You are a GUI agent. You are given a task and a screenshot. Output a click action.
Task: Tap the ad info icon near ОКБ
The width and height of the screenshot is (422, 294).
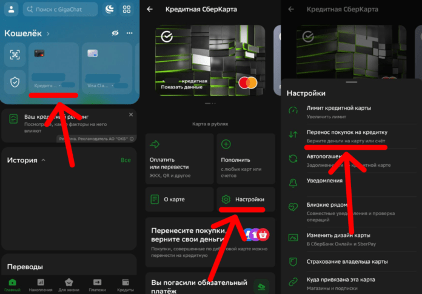tap(132, 139)
